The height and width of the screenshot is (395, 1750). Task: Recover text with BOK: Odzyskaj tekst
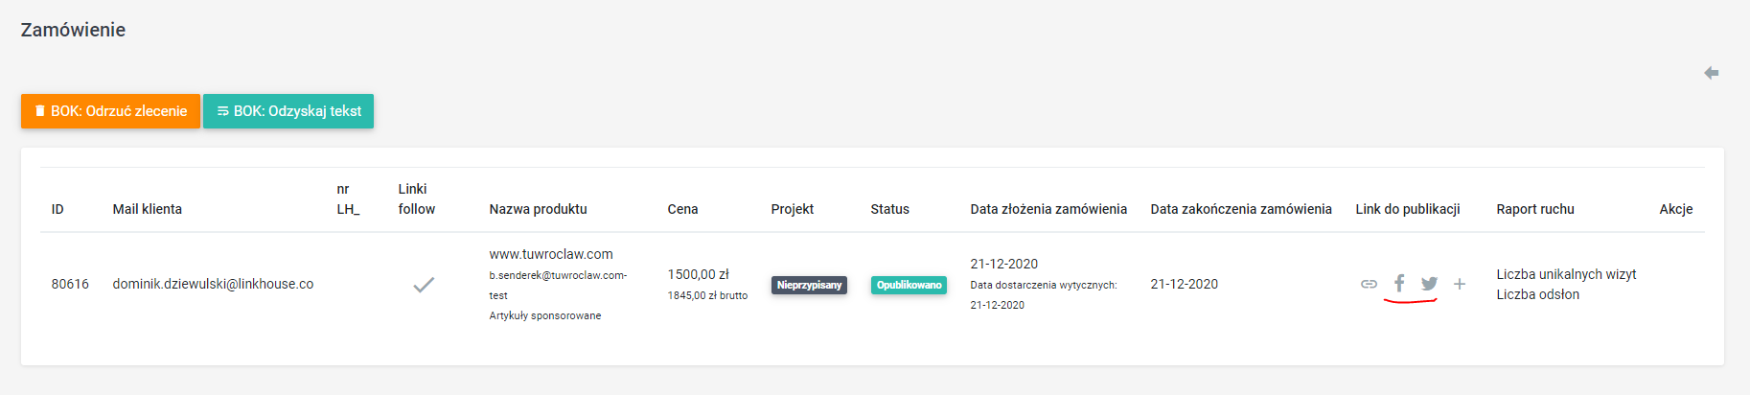click(x=288, y=111)
